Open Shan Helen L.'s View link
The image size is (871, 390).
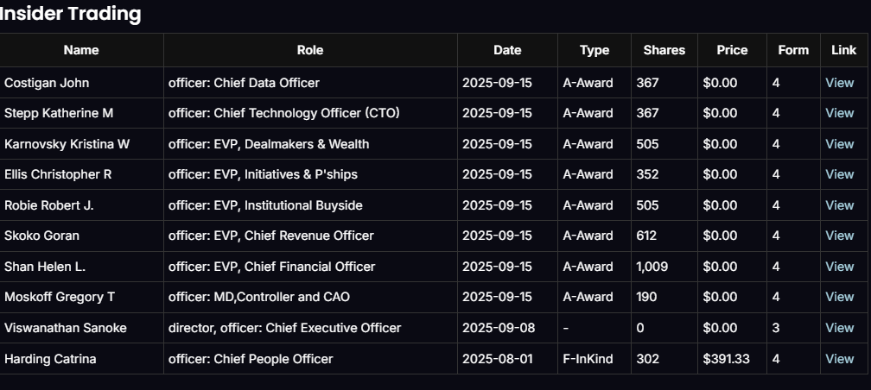[x=839, y=267]
